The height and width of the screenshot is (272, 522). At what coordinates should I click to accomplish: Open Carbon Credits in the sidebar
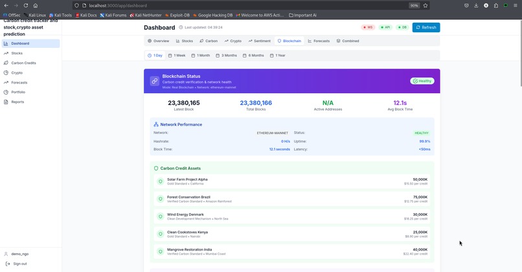tap(30, 63)
